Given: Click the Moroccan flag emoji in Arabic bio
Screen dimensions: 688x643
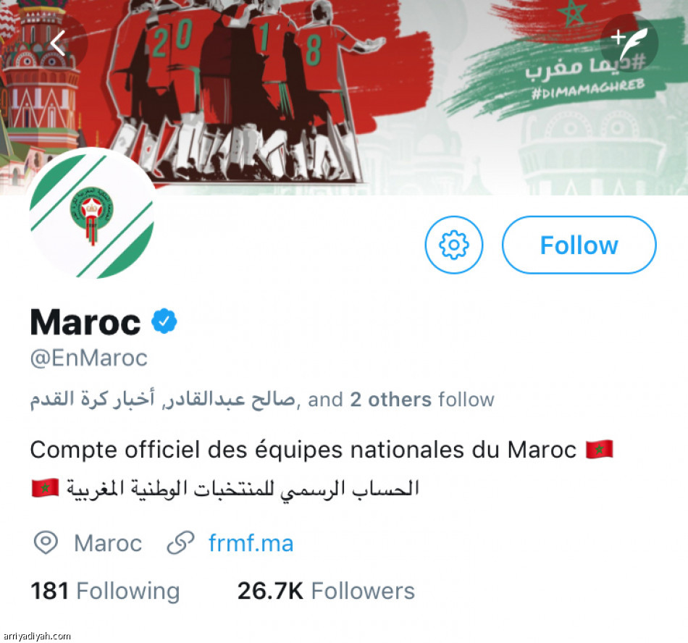Looking at the screenshot, I should coord(45,488).
